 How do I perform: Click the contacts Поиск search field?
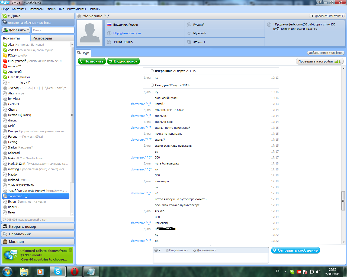[x=53, y=30]
